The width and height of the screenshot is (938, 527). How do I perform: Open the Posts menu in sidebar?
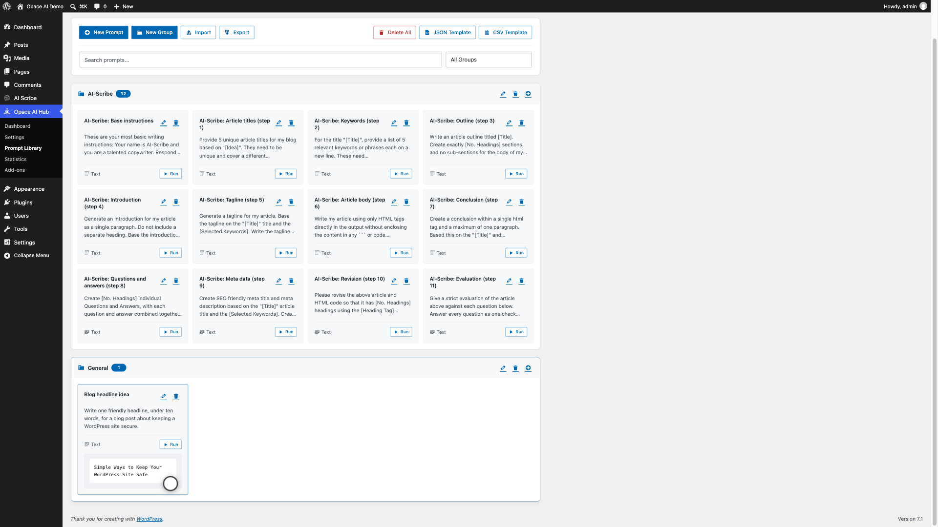coord(31,45)
